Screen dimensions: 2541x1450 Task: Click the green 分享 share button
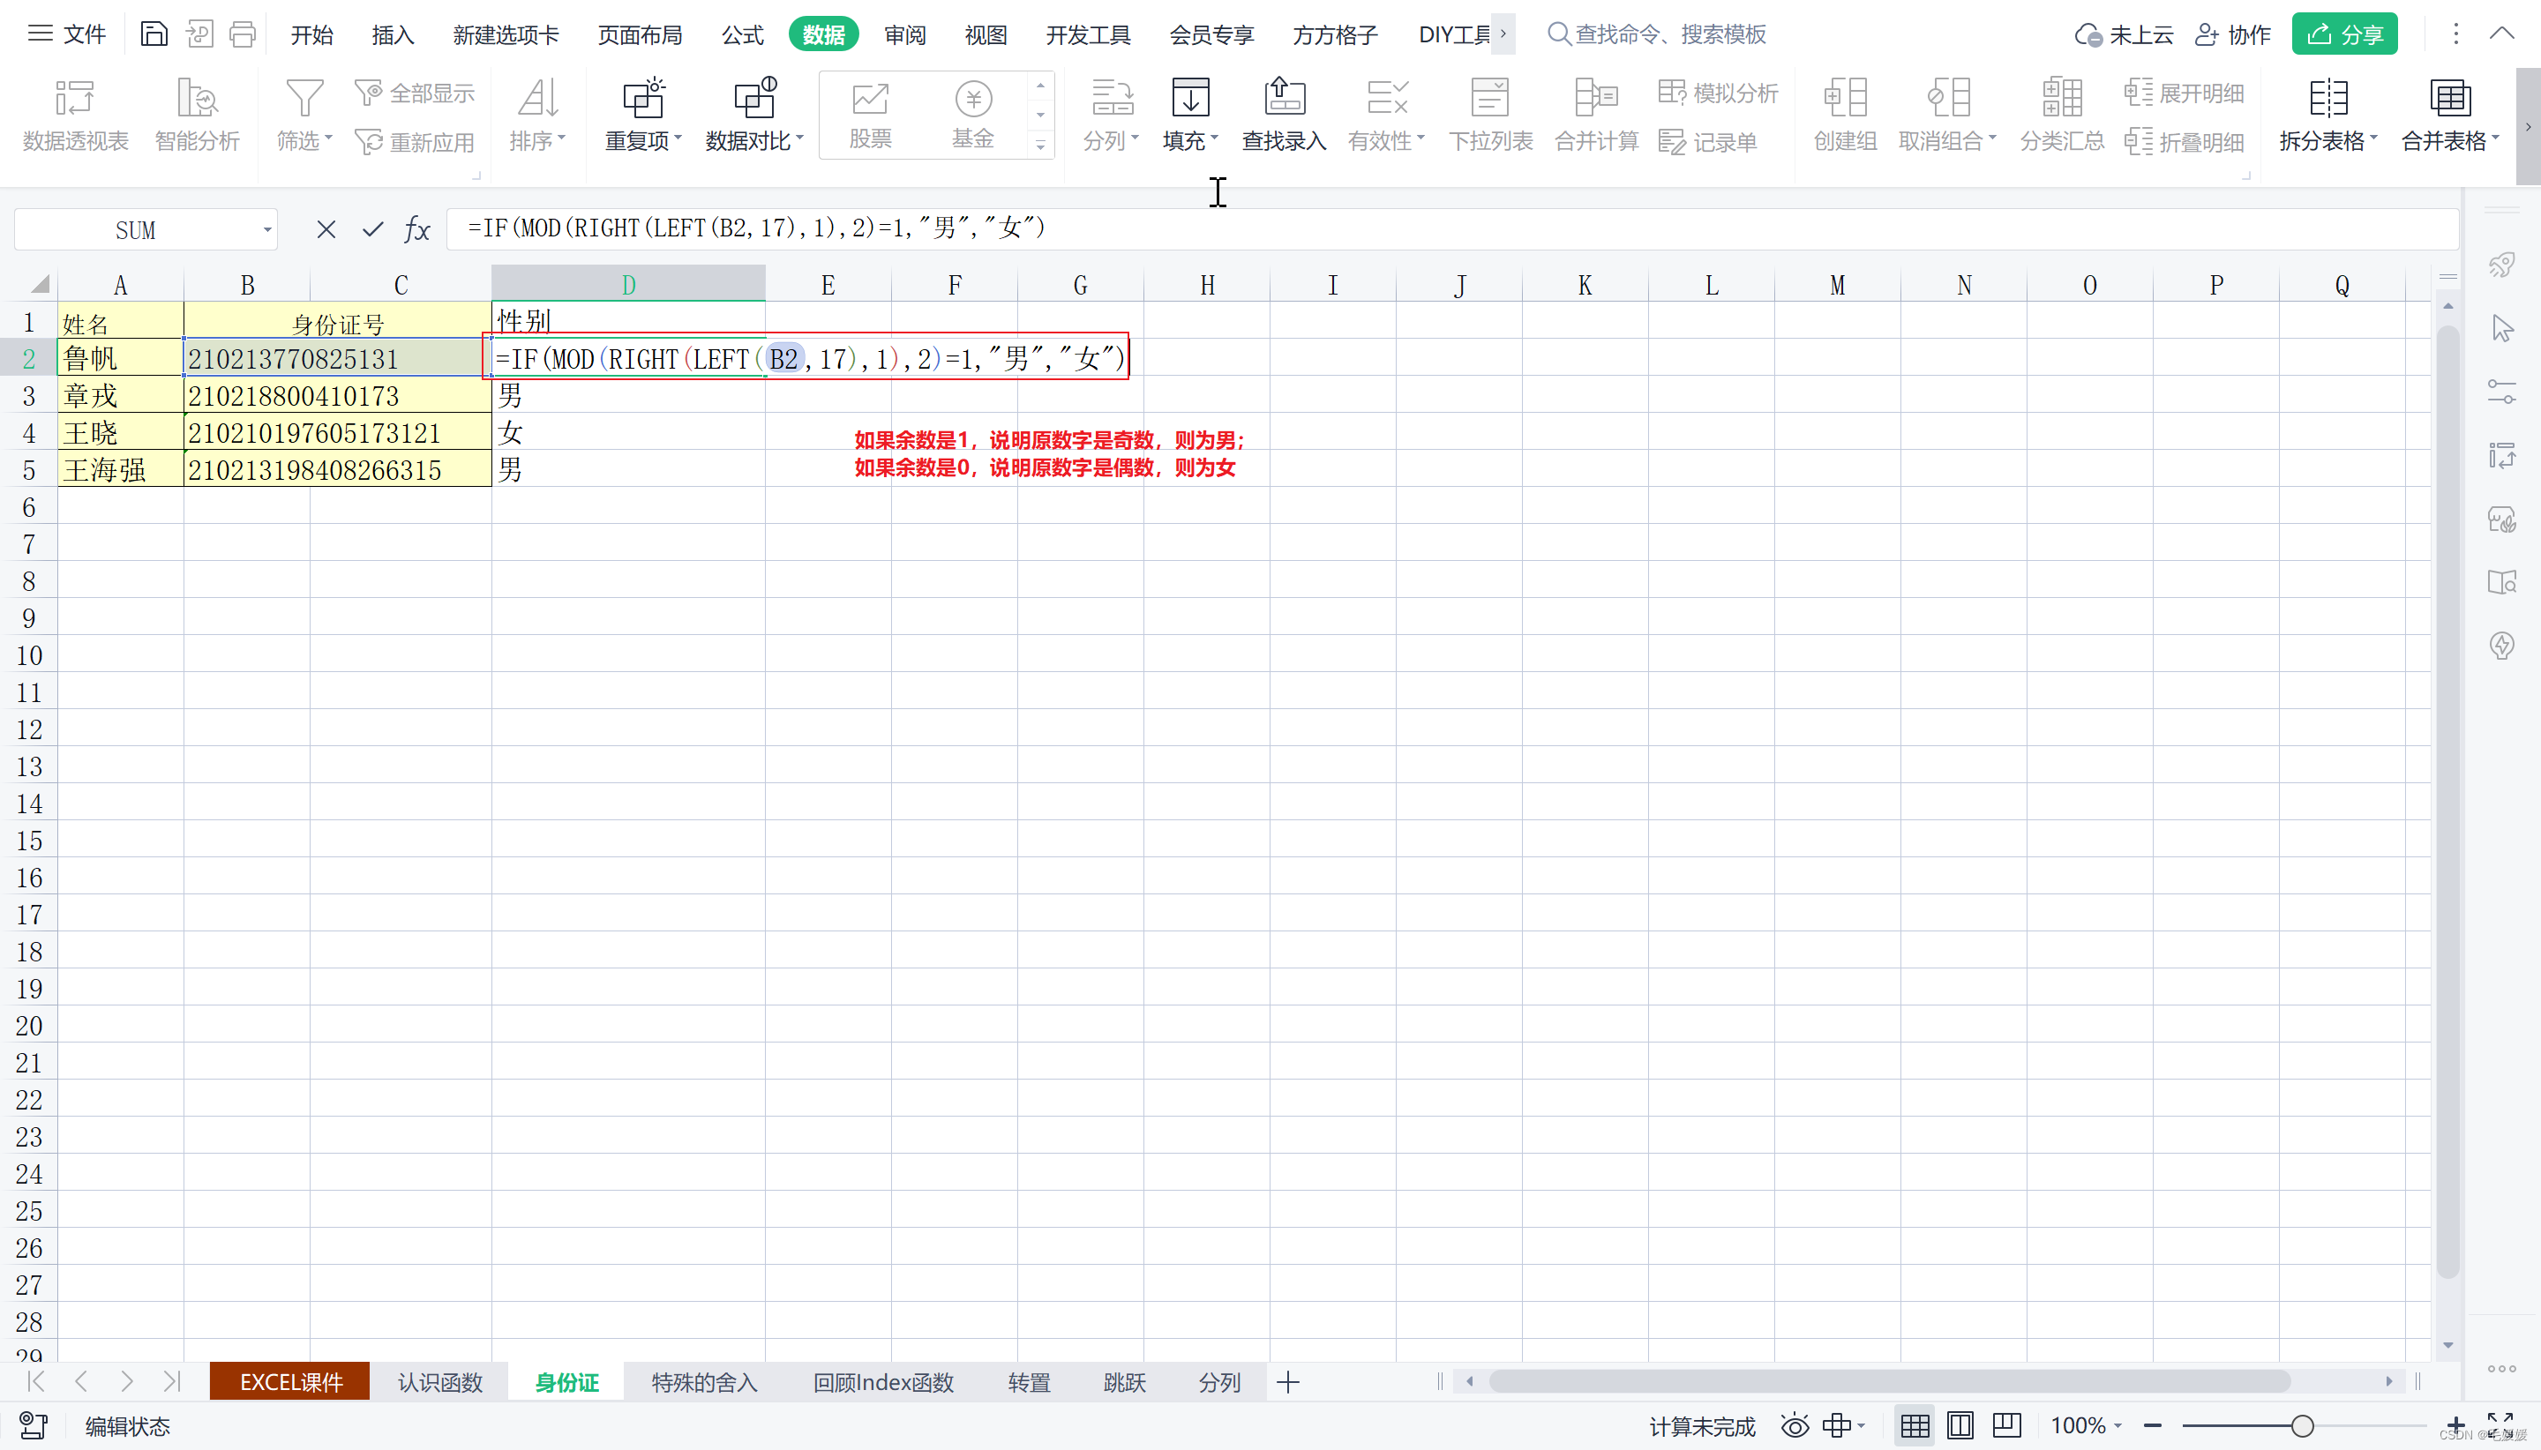point(2343,34)
